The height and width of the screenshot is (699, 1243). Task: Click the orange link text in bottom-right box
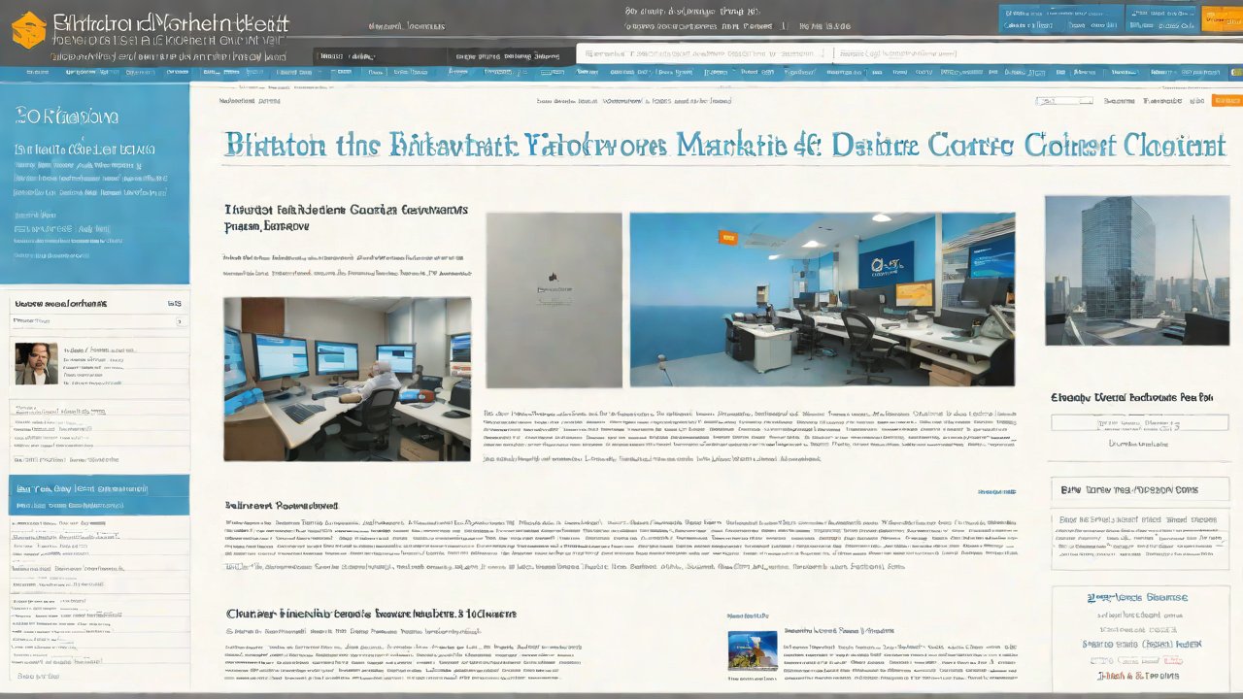click(1138, 675)
